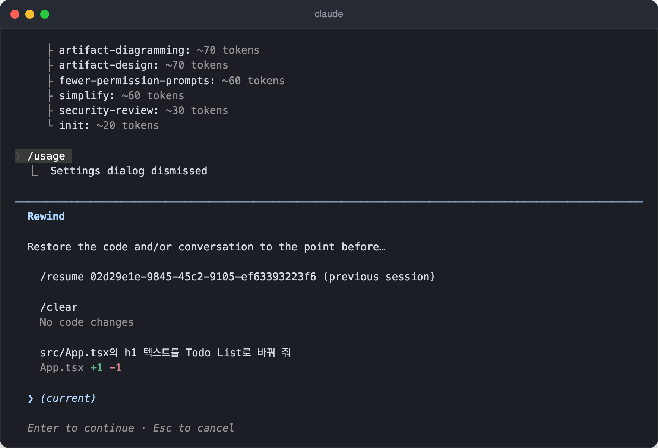Click the artifact-design ~70 tokens line
The image size is (658, 448).
143,65
